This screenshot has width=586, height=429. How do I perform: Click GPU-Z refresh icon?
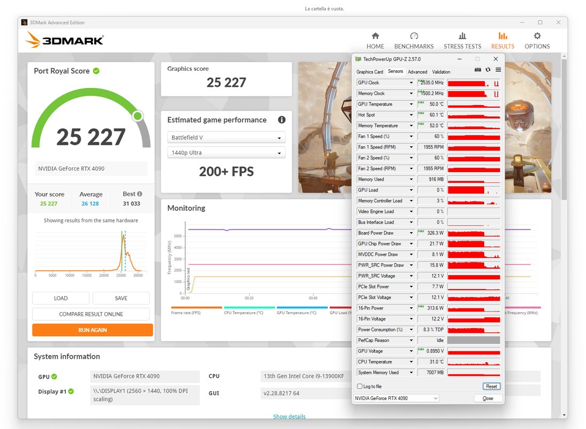(x=488, y=70)
